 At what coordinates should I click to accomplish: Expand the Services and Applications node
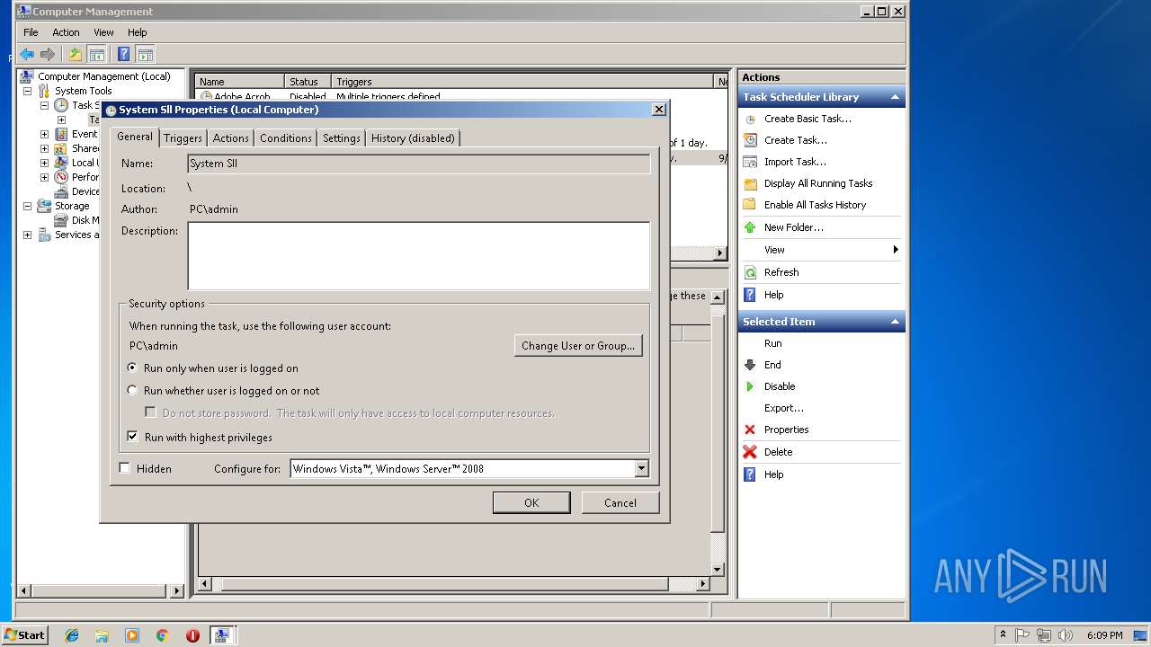27,235
